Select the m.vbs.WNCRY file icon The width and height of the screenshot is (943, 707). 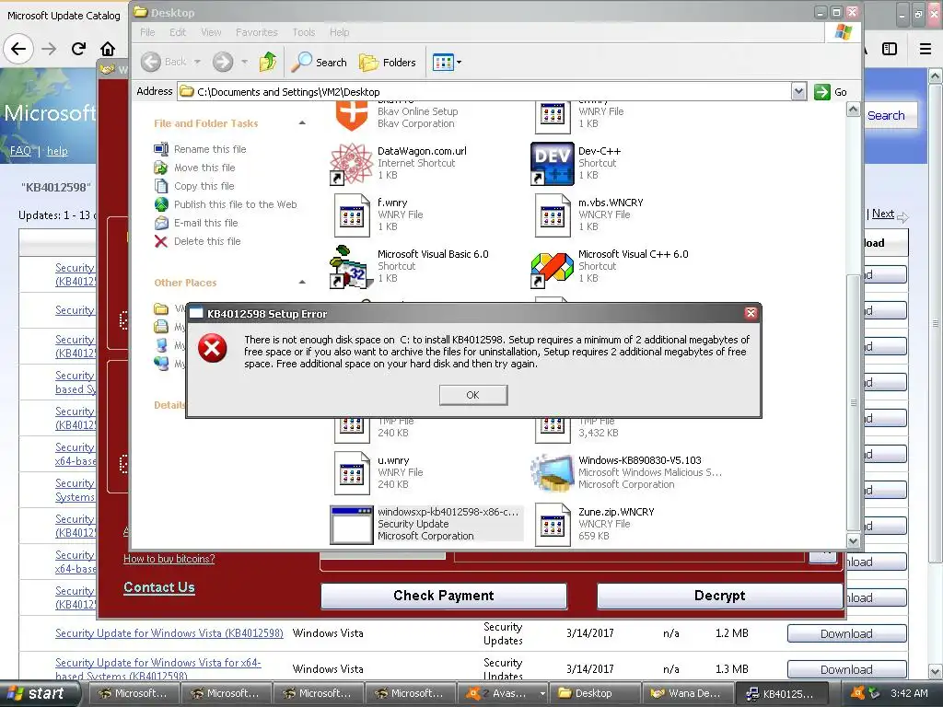click(553, 215)
